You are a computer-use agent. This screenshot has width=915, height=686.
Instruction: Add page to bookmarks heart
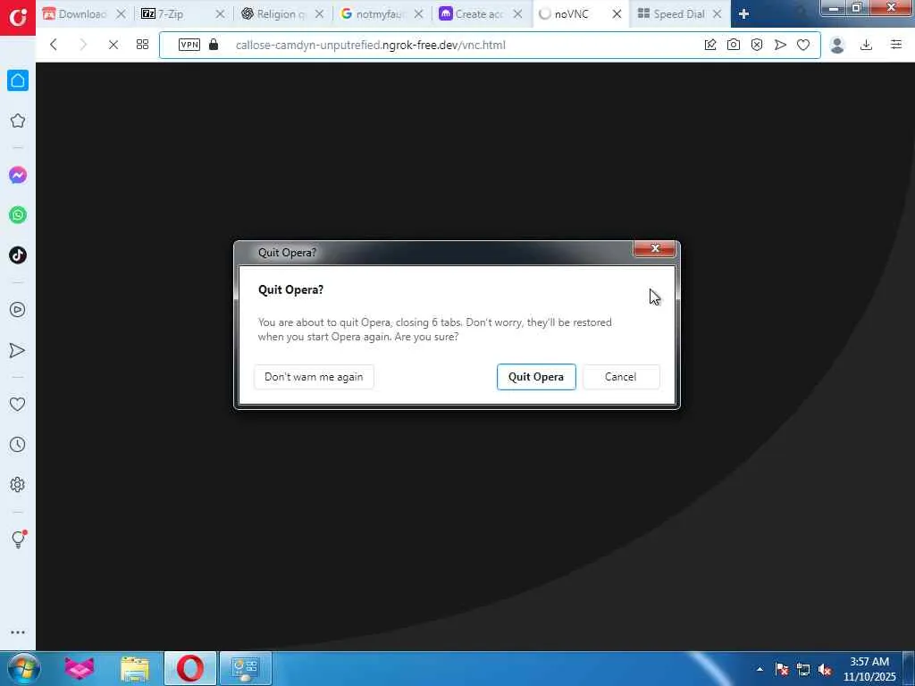pyautogui.click(x=803, y=45)
